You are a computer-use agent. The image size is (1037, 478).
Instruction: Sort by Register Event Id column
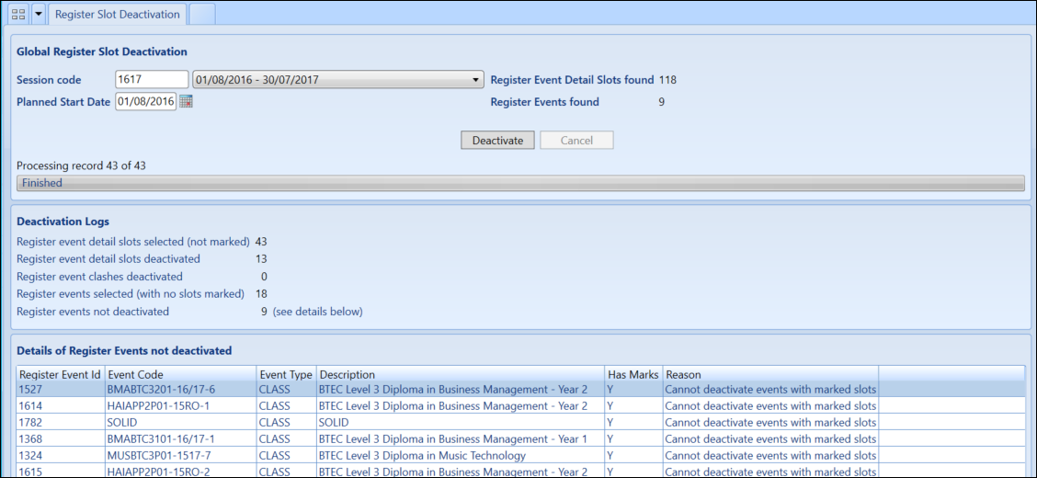[60, 375]
